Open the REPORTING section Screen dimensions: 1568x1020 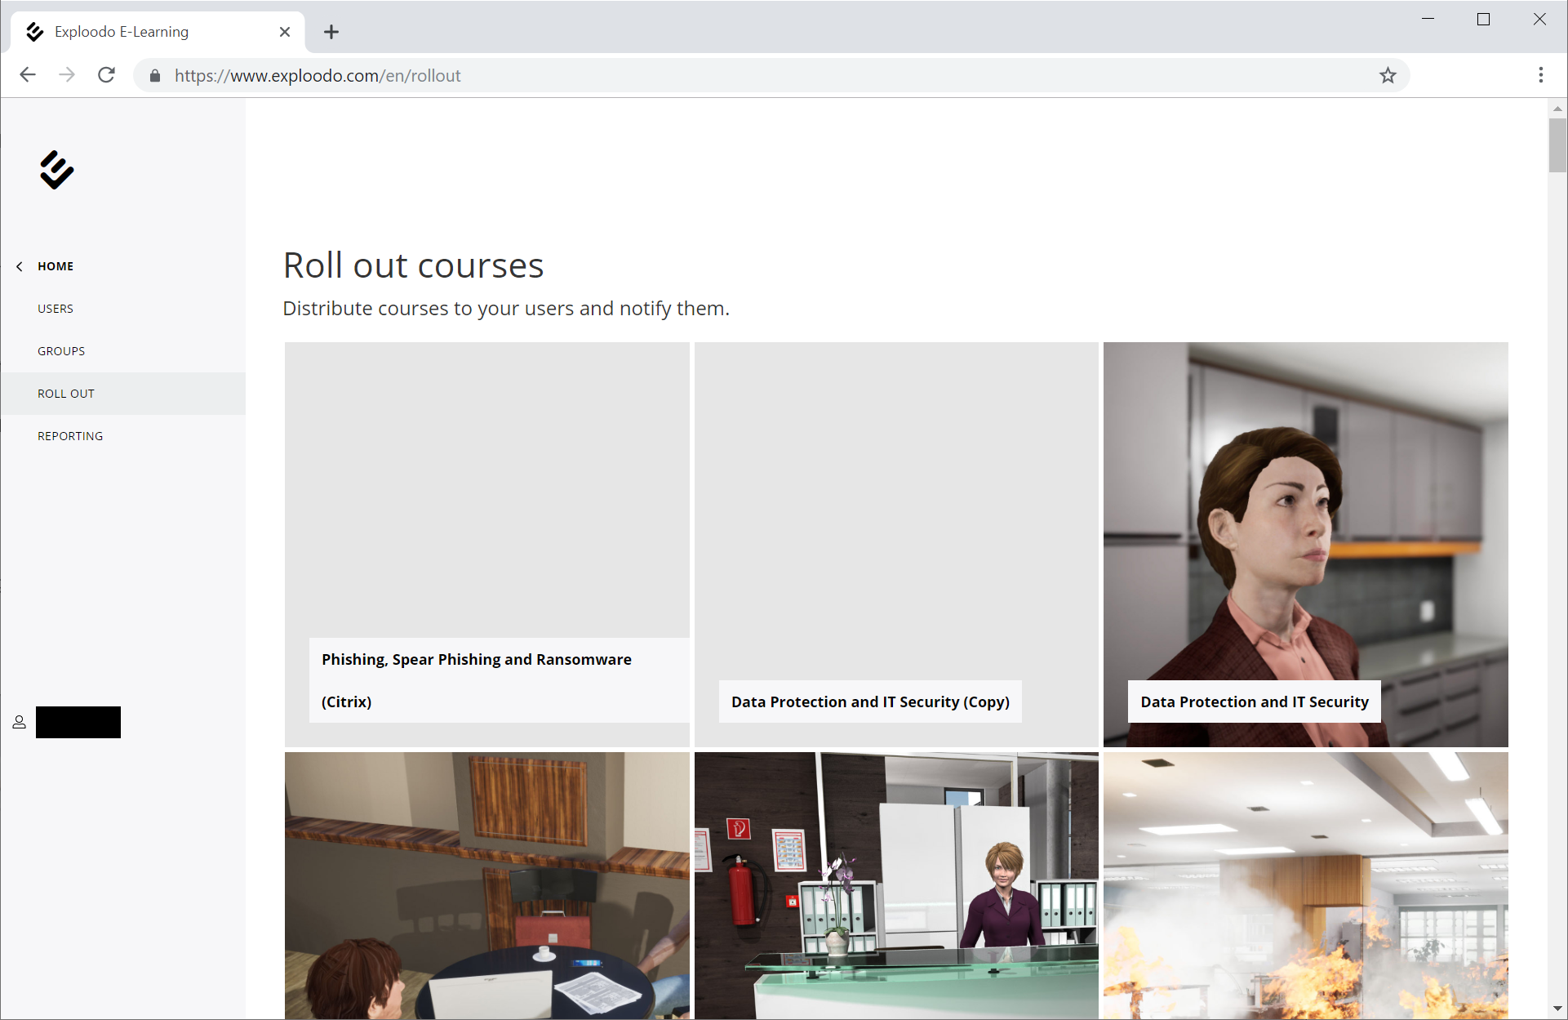(x=70, y=436)
